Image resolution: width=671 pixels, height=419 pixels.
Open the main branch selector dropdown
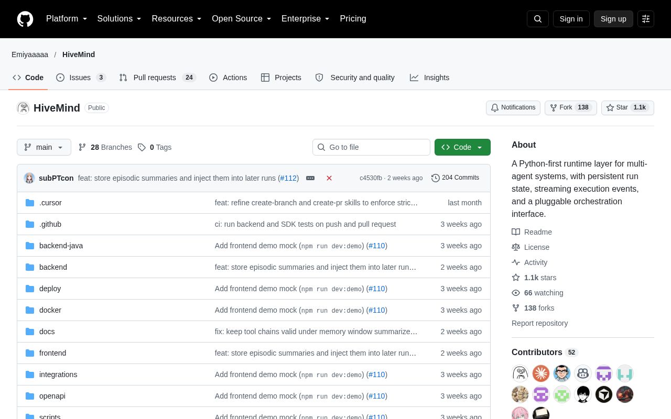44,147
